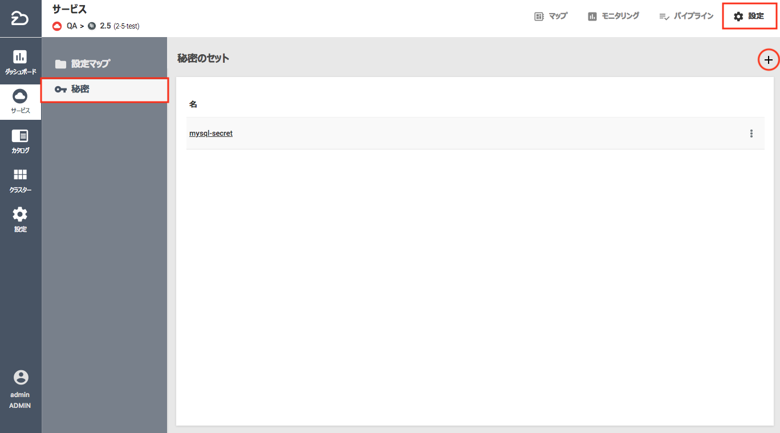Click the ADMIN role label

pyautogui.click(x=20, y=406)
